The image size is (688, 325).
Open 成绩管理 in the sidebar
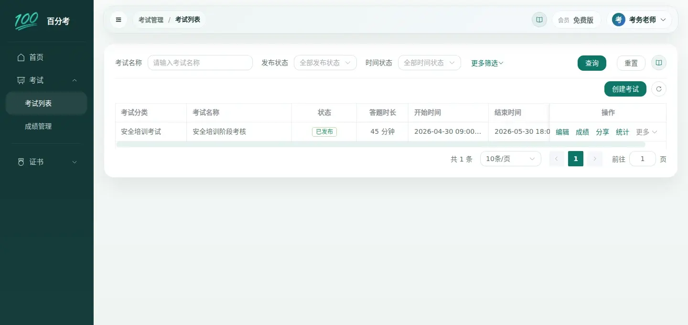(46, 126)
